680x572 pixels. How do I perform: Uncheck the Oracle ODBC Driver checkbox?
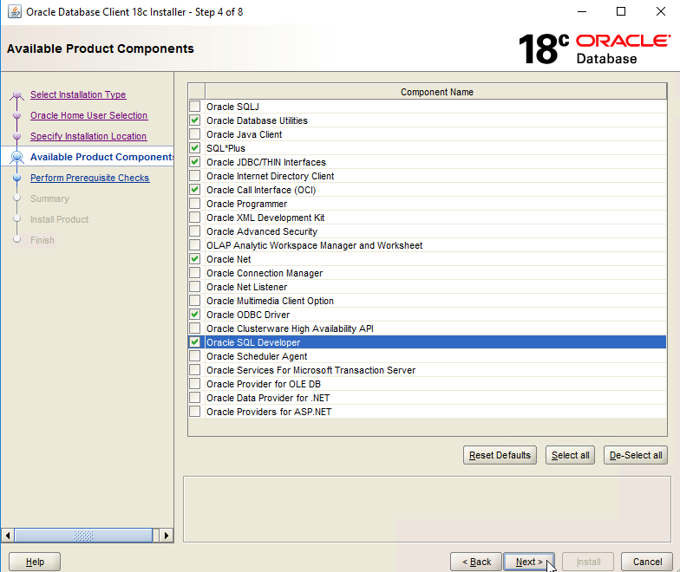(x=194, y=314)
